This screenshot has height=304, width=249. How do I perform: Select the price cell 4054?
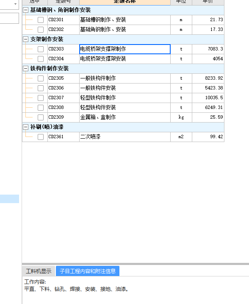tap(208, 59)
